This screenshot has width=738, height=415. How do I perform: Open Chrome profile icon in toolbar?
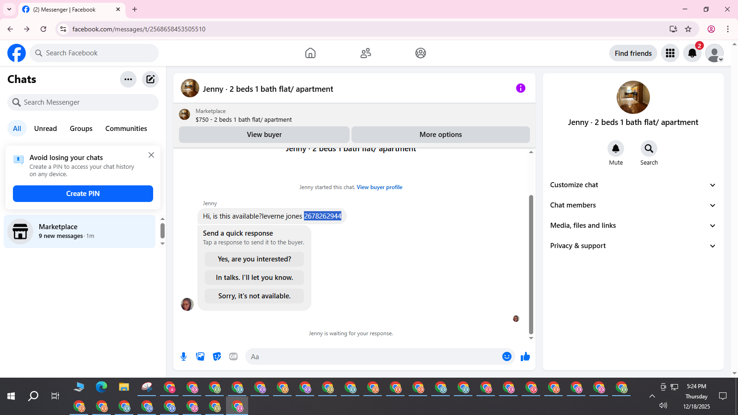click(x=711, y=29)
